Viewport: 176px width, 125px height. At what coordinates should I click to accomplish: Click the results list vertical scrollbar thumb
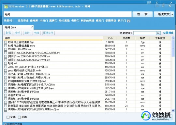point(173,49)
